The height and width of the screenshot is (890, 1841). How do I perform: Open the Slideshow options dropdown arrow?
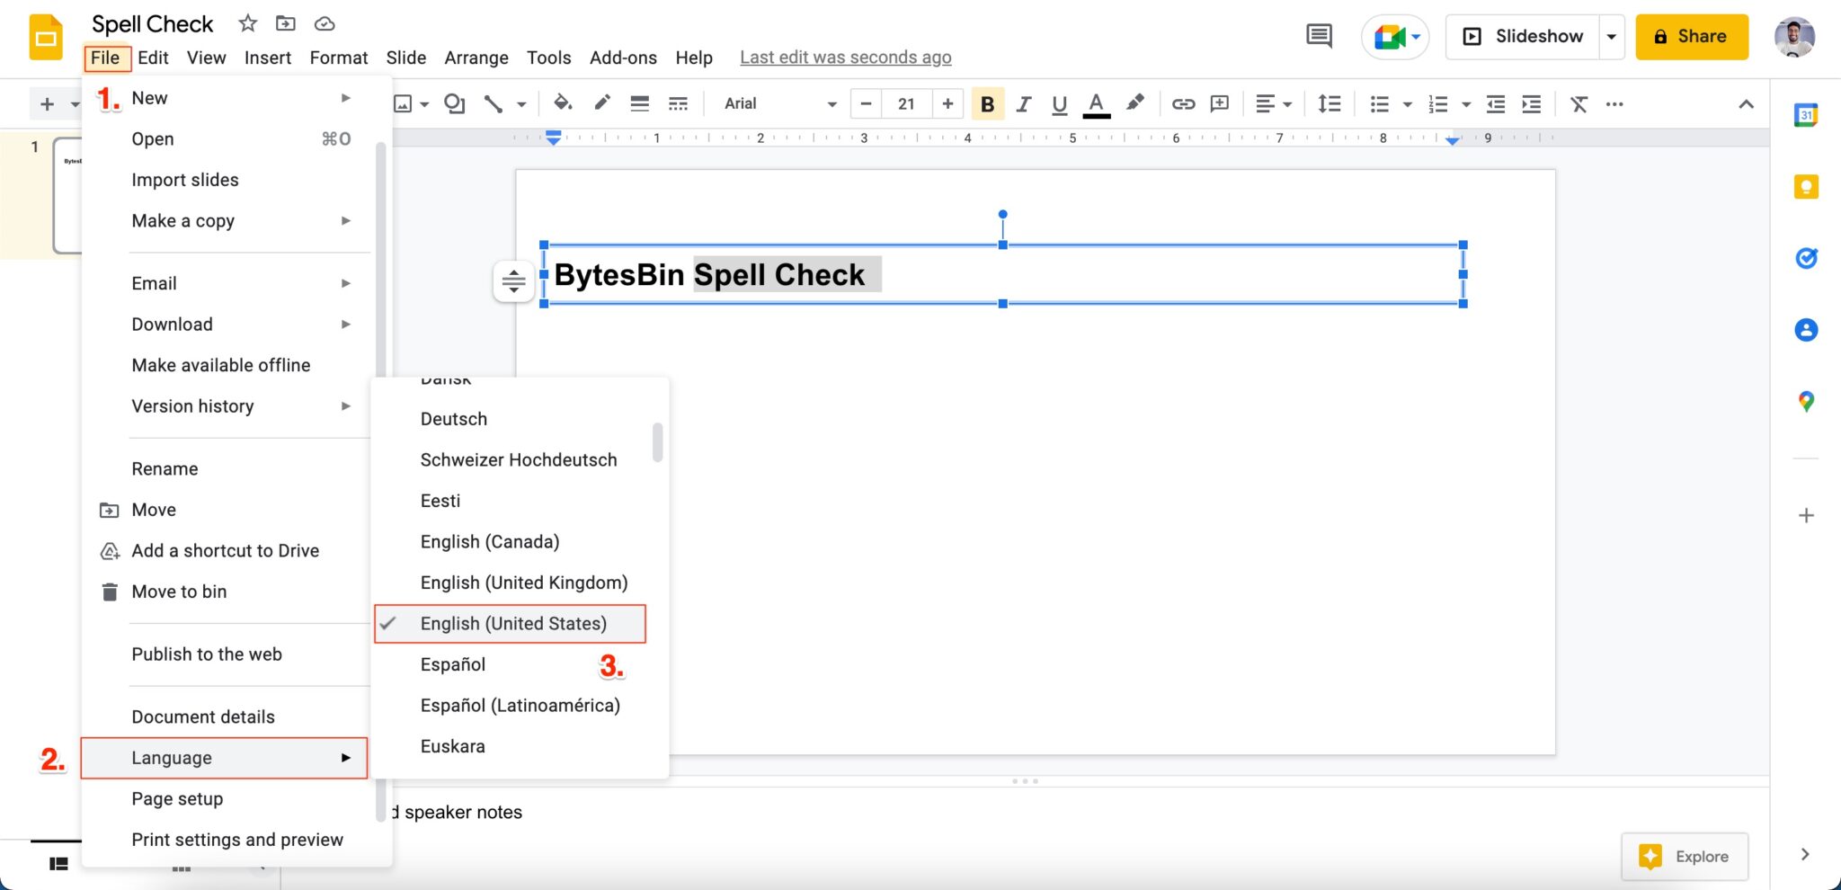click(1611, 36)
